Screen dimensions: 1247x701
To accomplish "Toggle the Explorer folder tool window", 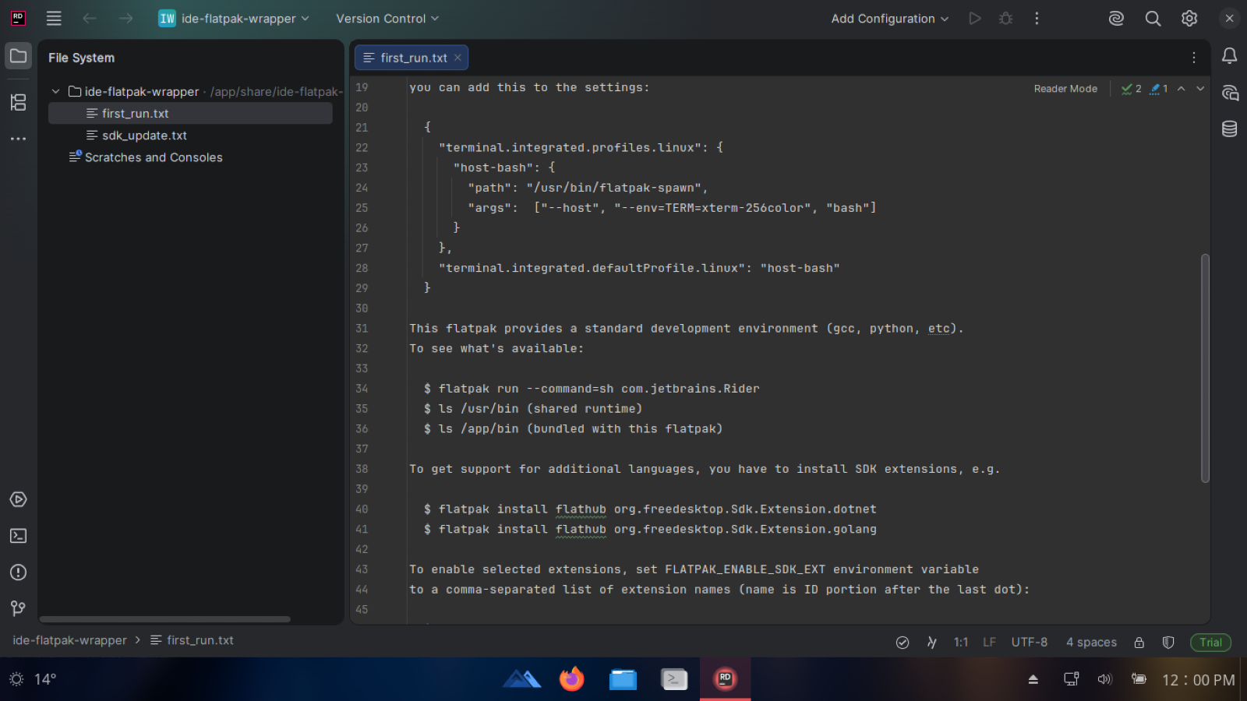I will point(18,56).
